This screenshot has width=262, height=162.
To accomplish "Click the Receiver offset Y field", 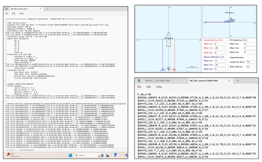I will (220, 65).
